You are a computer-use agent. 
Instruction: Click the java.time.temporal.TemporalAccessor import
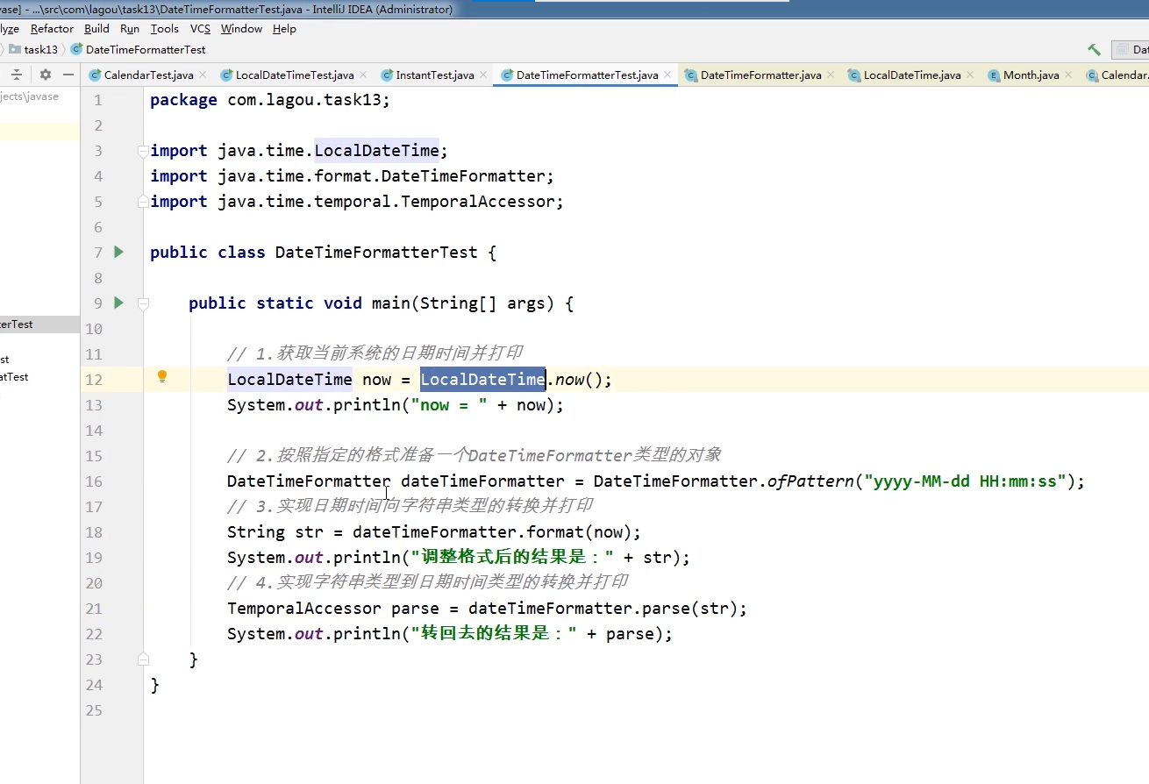pyautogui.click(x=390, y=202)
